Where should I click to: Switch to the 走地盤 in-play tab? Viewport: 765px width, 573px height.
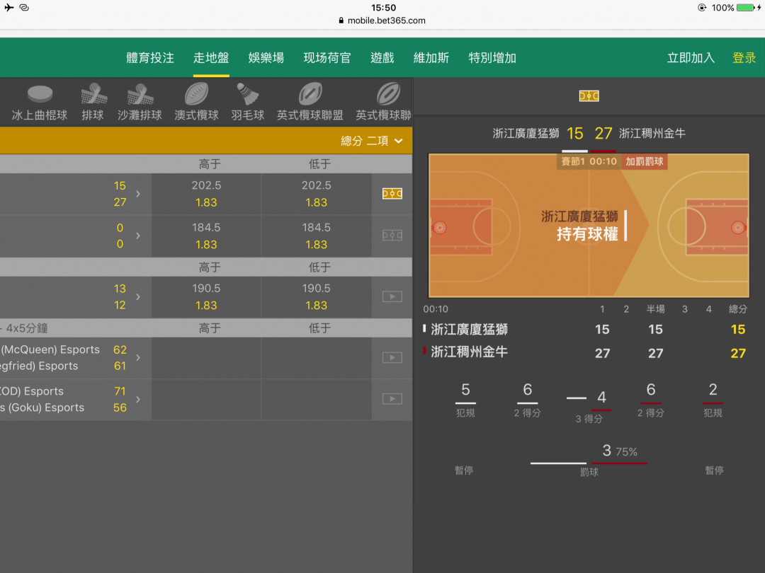coord(211,58)
